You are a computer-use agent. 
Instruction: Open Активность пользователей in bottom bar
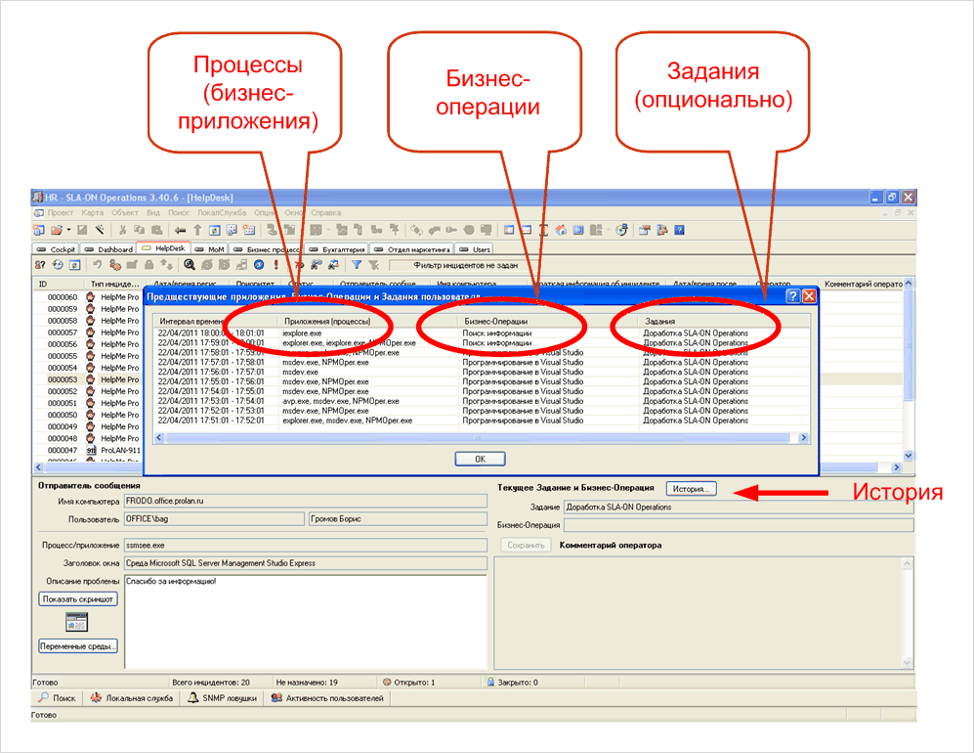pos(327,698)
